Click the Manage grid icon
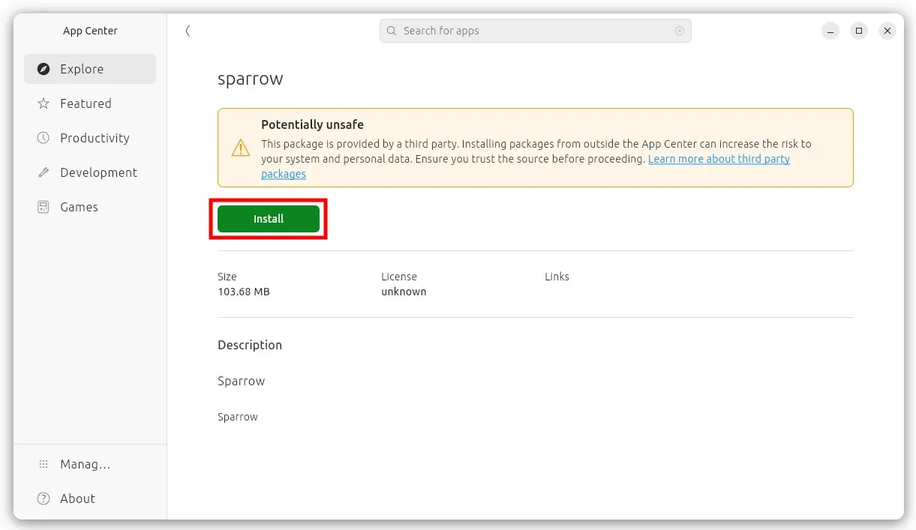Screen dimensions: 916x530 coord(44,464)
